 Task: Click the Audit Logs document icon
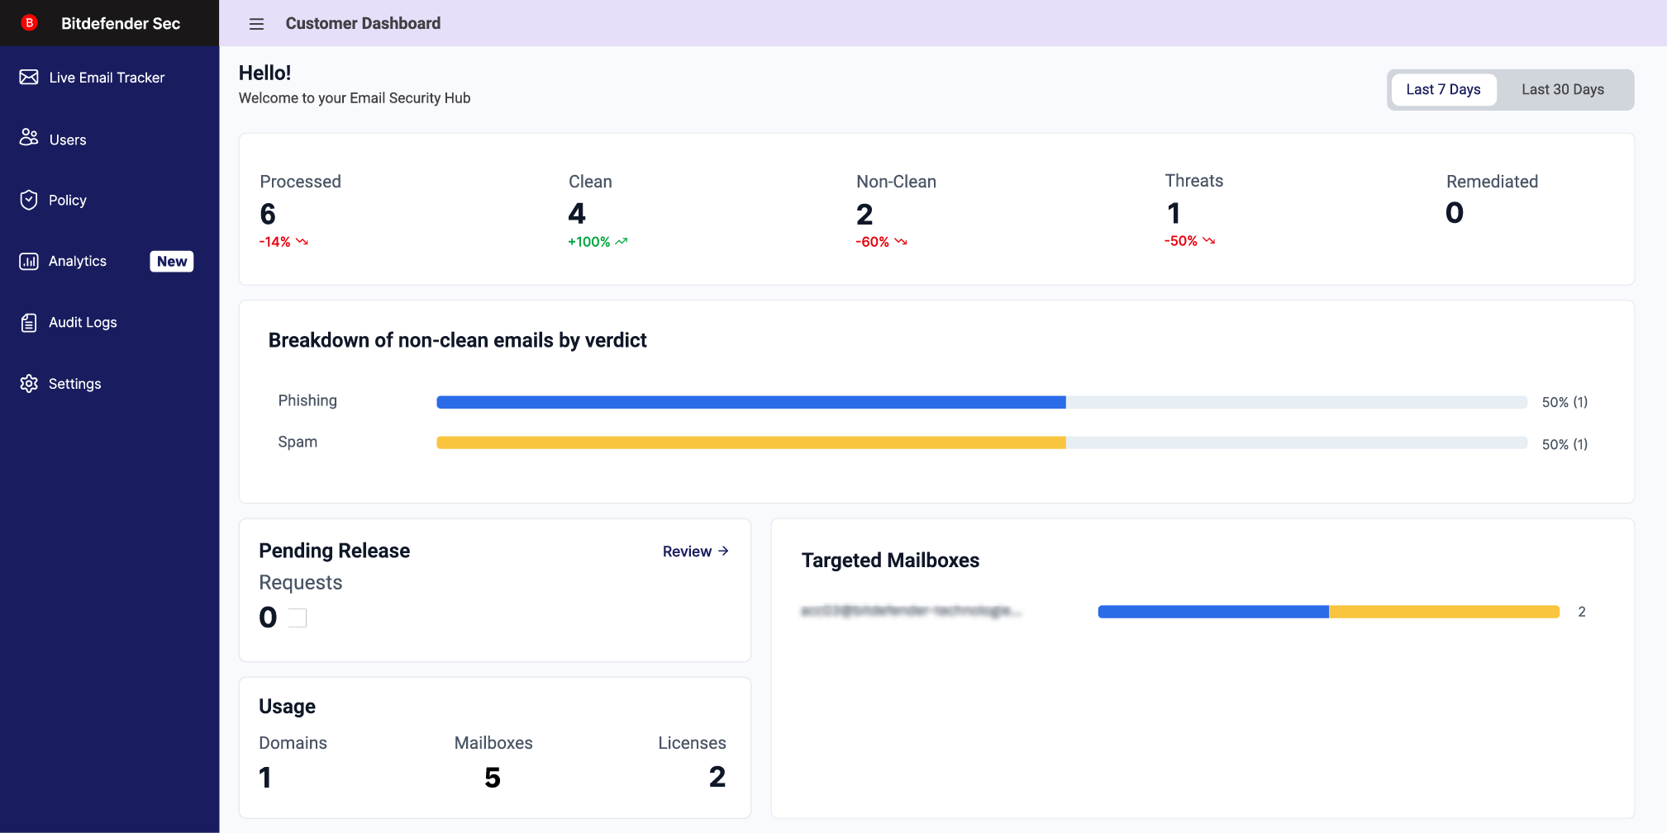[29, 323]
